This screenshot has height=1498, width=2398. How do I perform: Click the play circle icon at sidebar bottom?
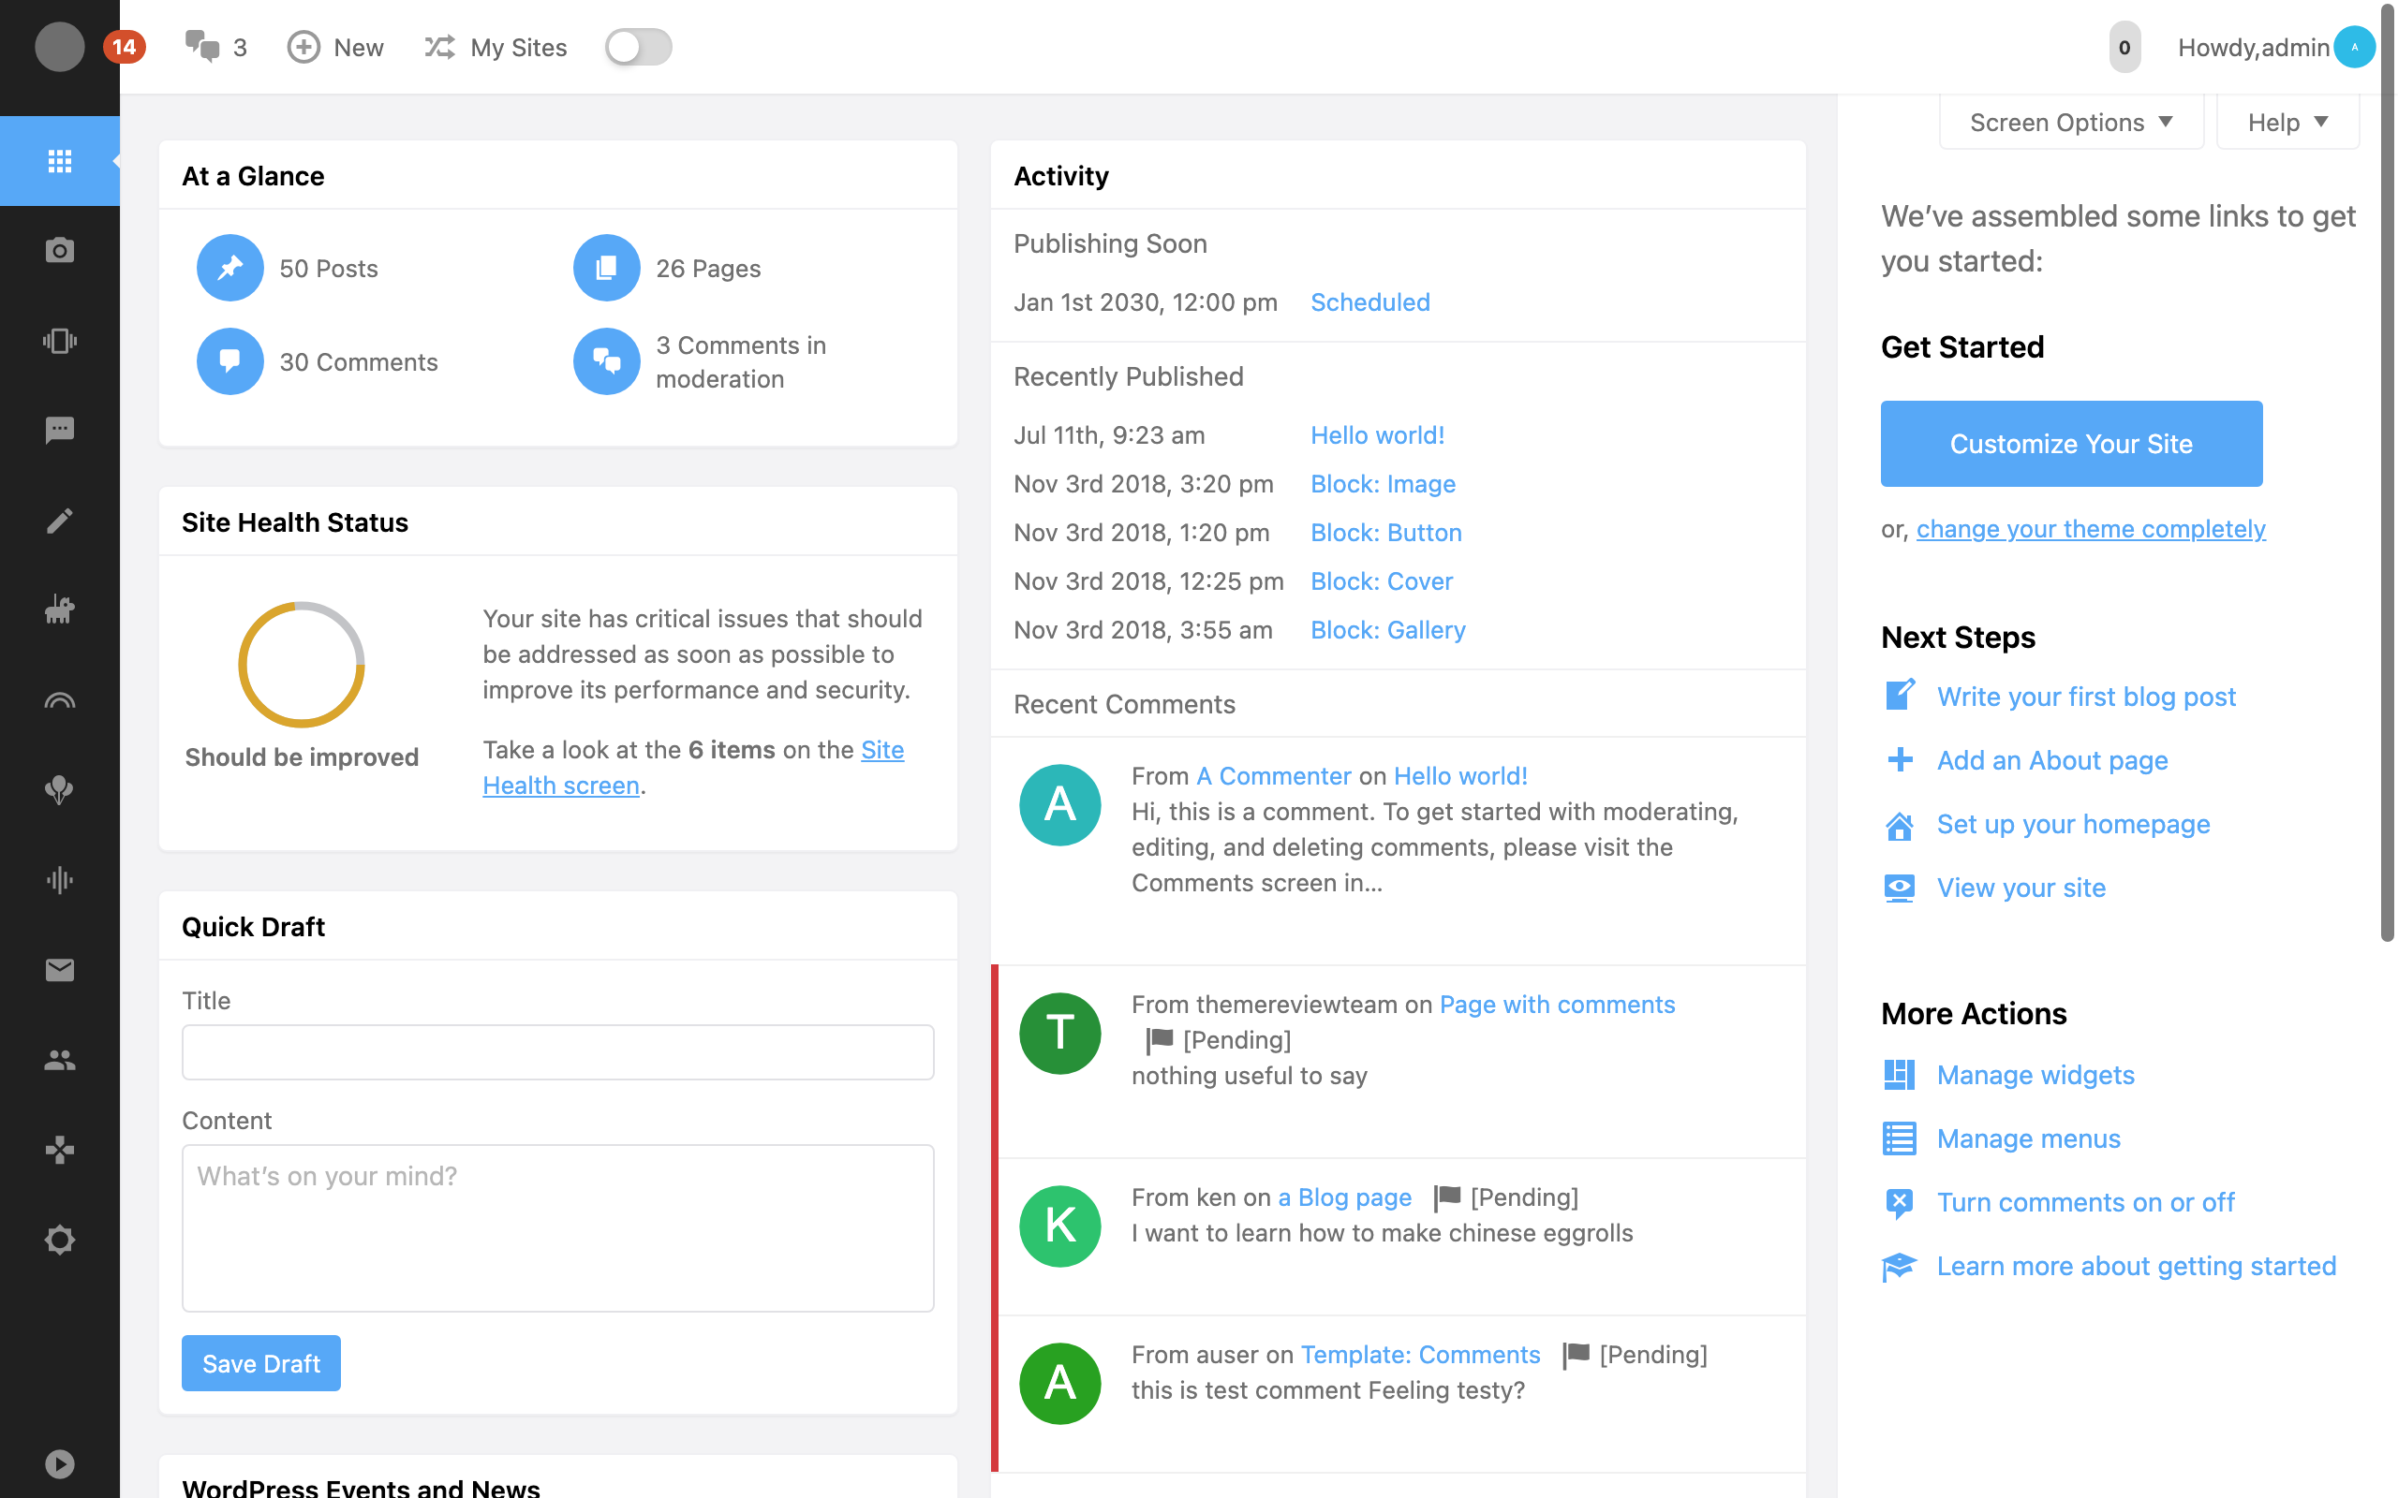pyautogui.click(x=59, y=1463)
